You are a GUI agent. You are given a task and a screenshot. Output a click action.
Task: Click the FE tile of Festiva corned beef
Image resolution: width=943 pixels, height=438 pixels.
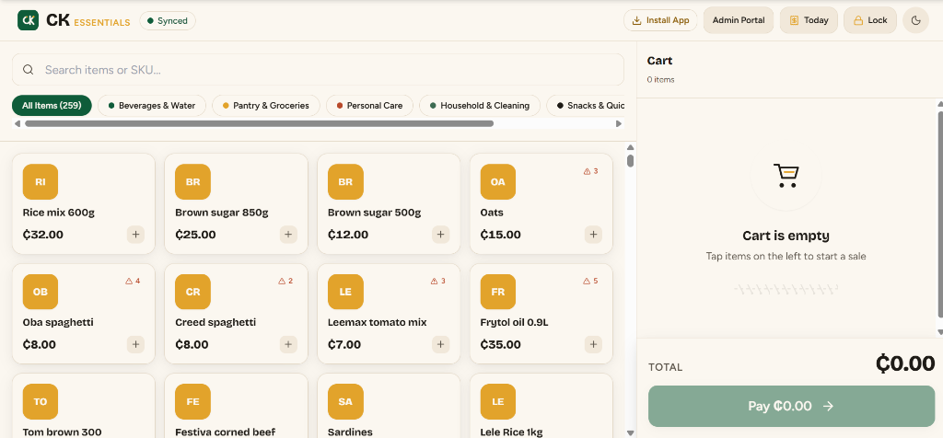193,401
